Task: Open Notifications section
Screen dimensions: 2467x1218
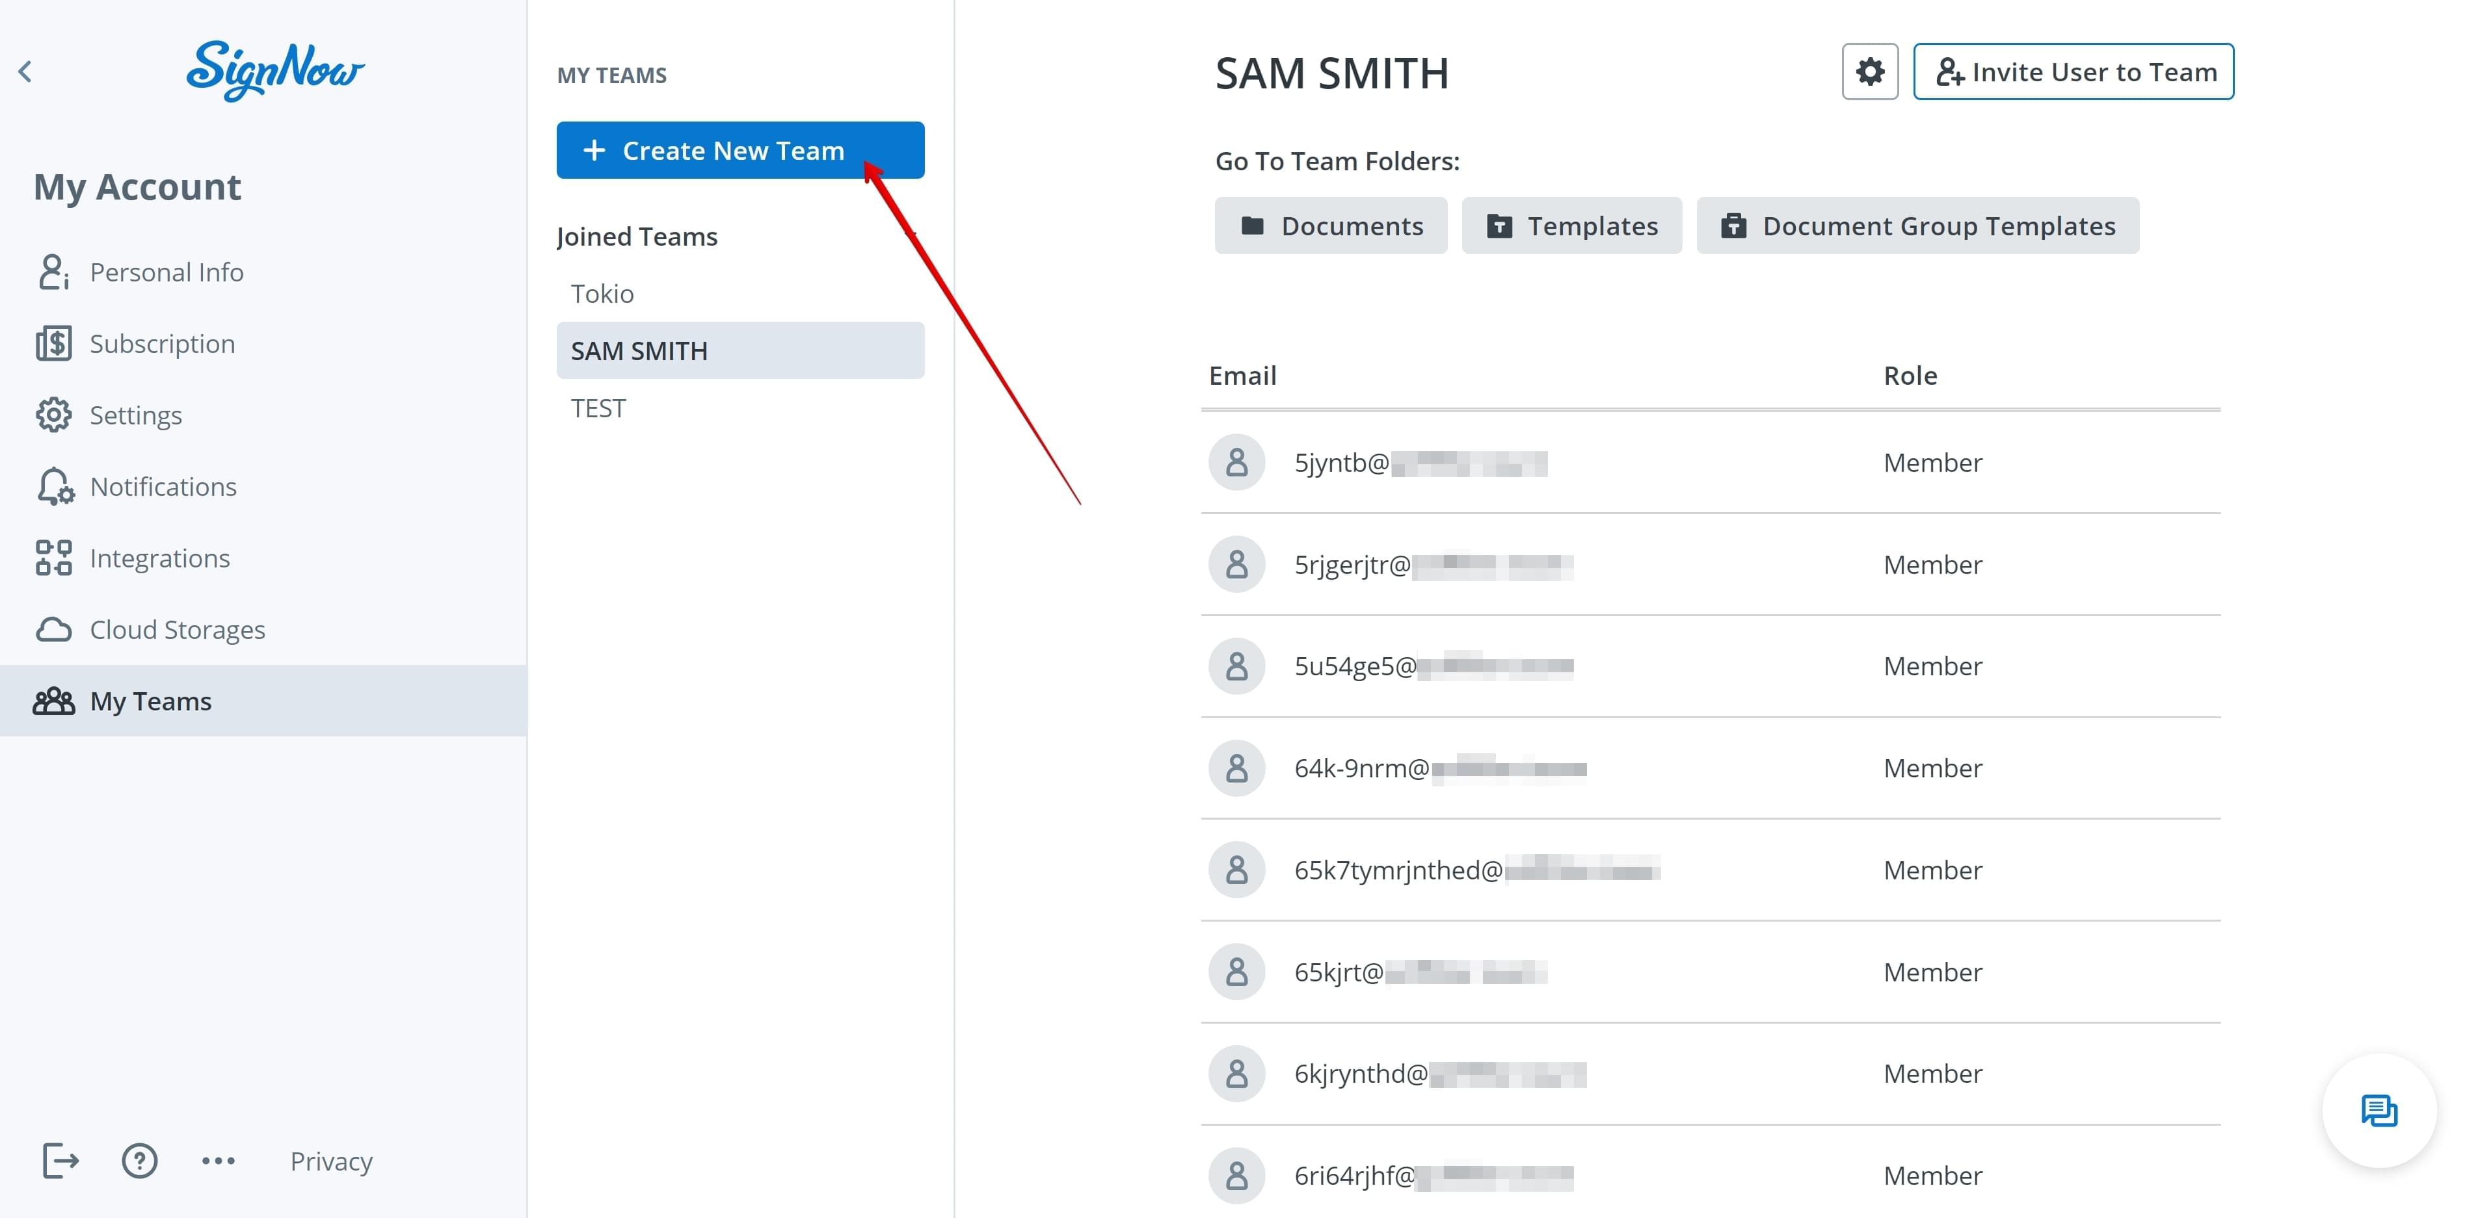Action: [x=263, y=487]
